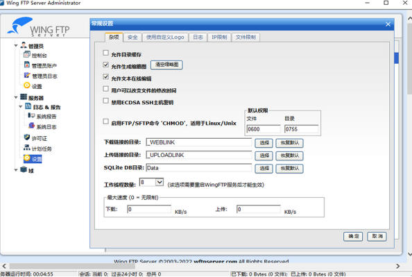Click 选择 button for 上传链接的目录
Viewport: 412px width, 277px height.
pyautogui.click(x=264, y=156)
